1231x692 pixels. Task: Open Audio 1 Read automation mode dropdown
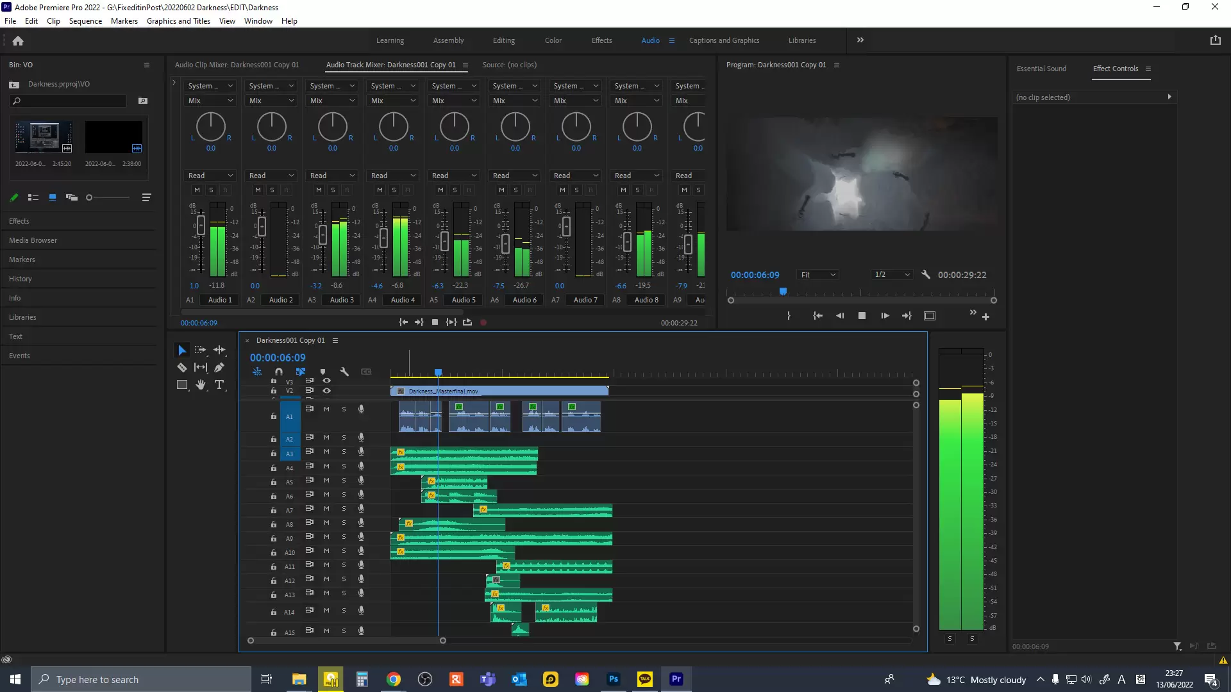[x=210, y=176]
